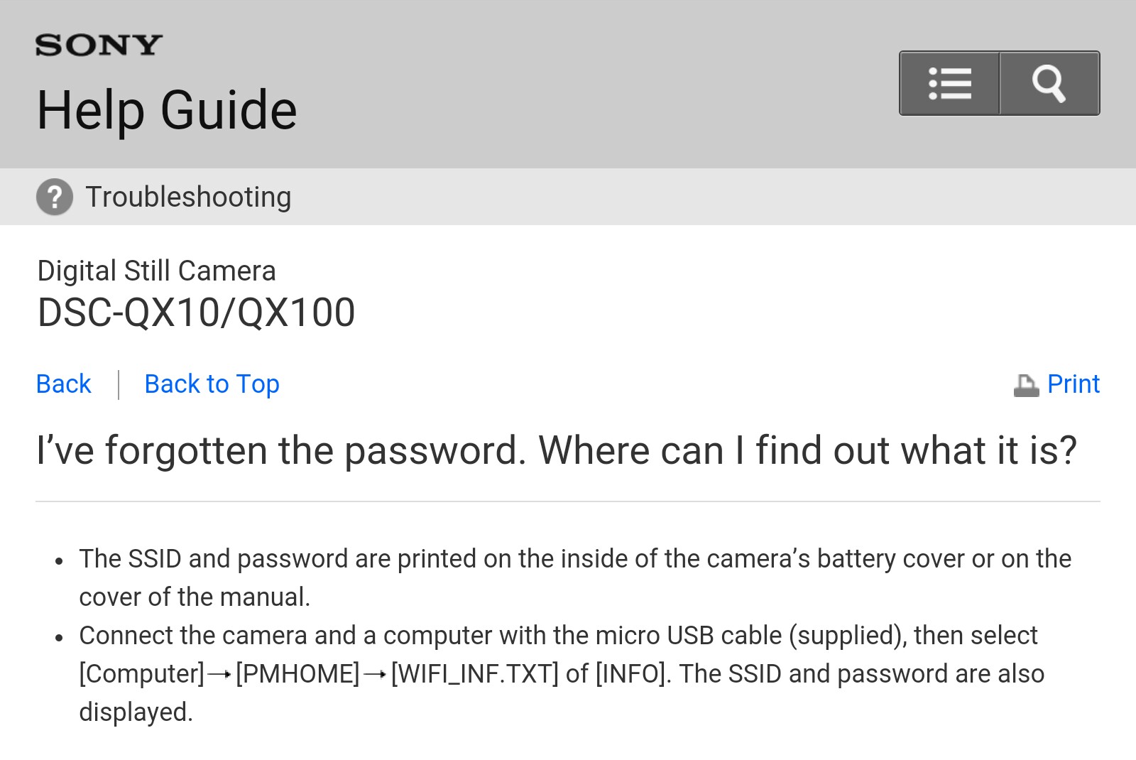Go back using the Back link

click(63, 384)
